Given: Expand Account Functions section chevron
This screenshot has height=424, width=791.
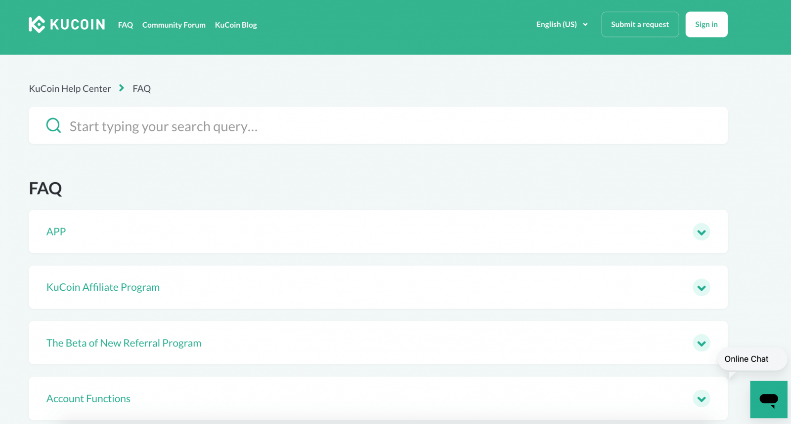Looking at the screenshot, I should 701,399.
